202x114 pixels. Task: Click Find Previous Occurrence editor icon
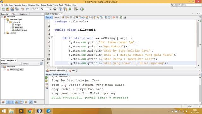[80, 17]
